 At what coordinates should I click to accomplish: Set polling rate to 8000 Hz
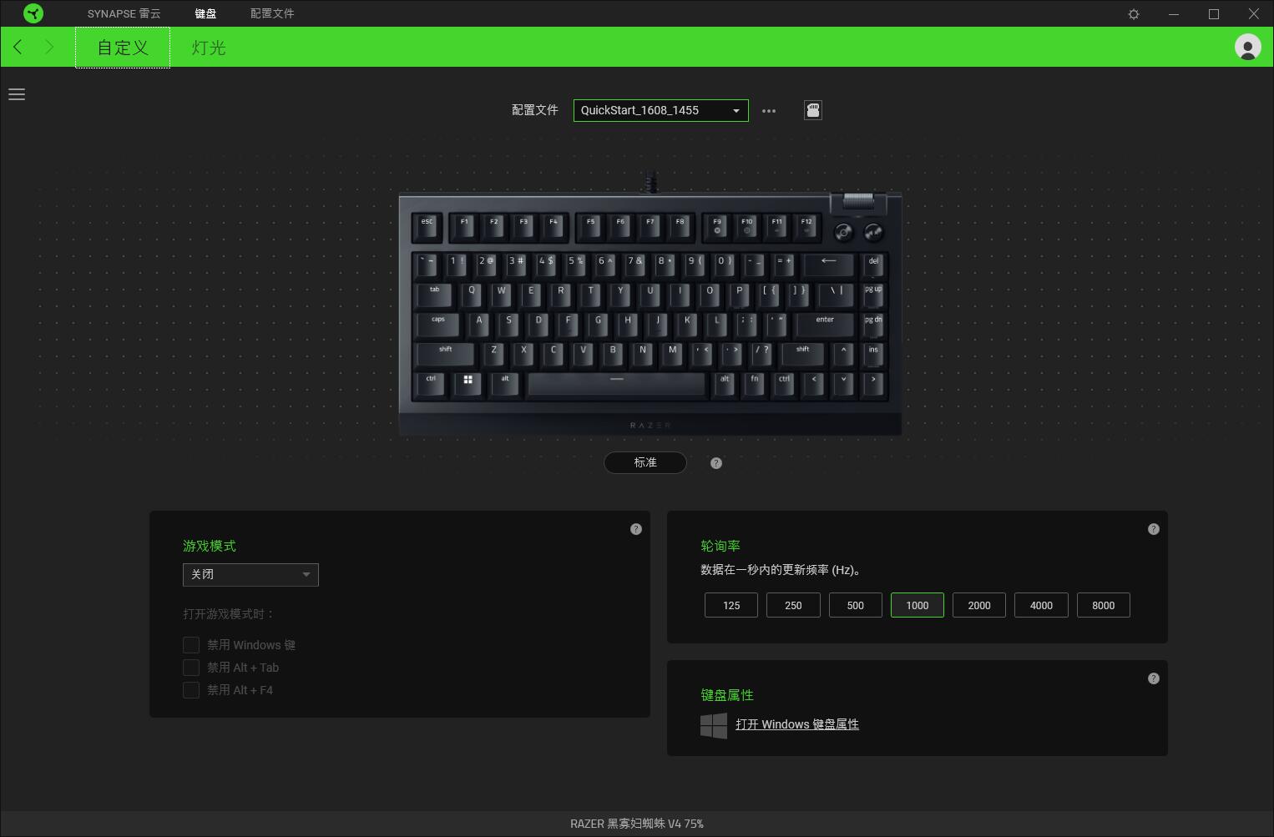point(1103,605)
